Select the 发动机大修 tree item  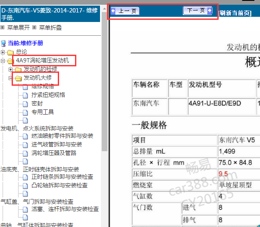[x=38, y=78]
